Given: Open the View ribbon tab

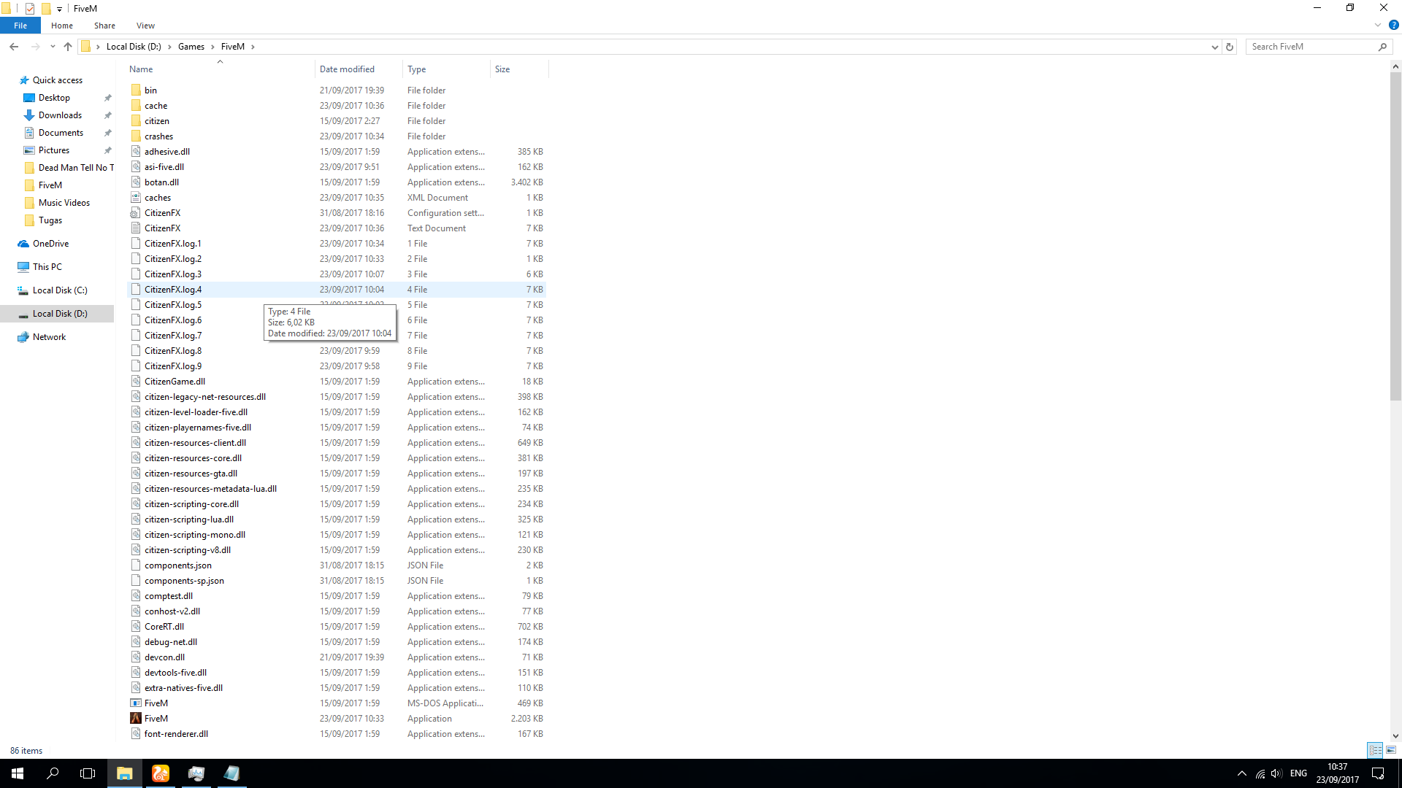Looking at the screenshot, I should (145, 26).
